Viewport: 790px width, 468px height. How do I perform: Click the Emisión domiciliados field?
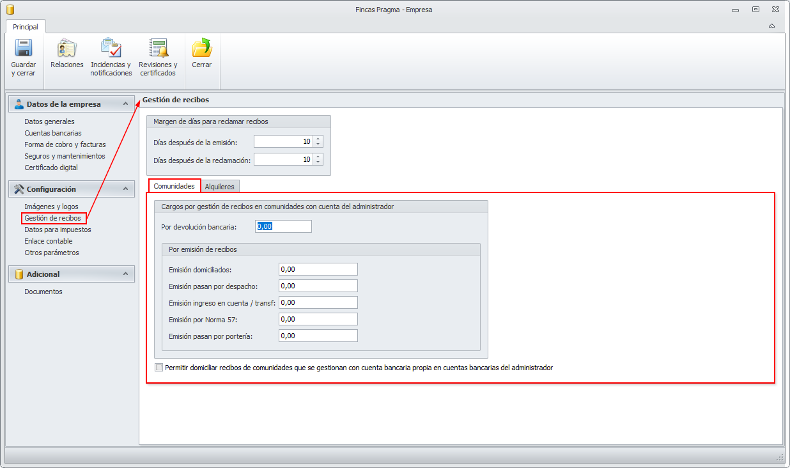click(x=318, y=269)
